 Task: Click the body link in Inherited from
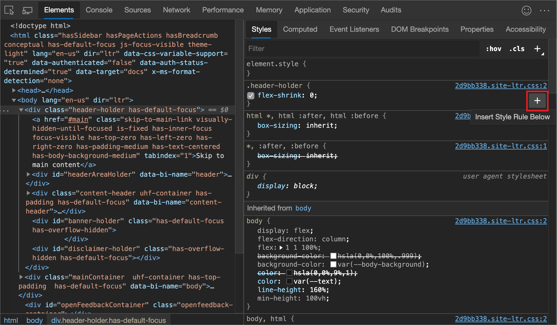coord(303,208)
